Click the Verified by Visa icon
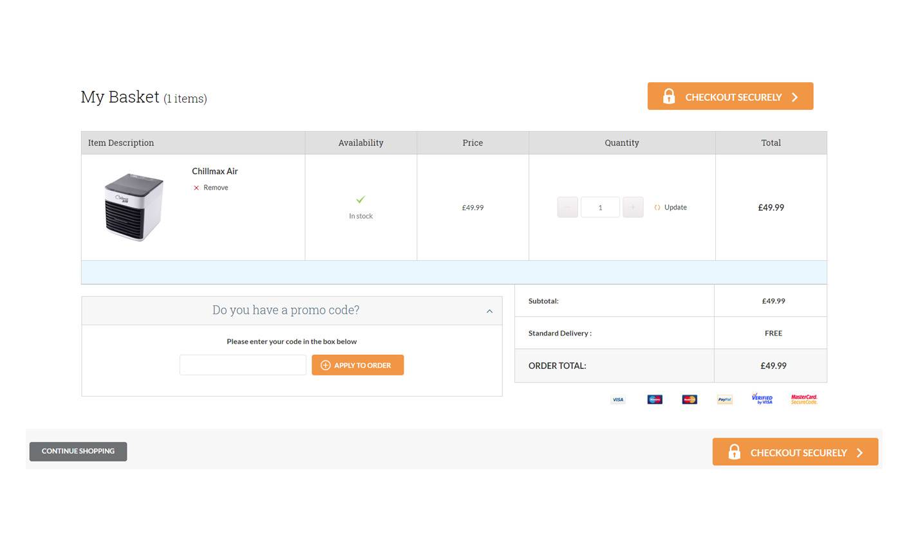Viewport: 909px width, 545px height. coord(762,398)
